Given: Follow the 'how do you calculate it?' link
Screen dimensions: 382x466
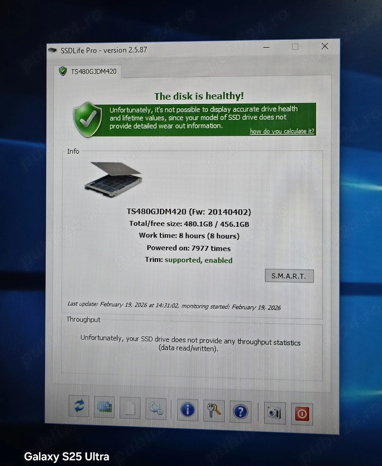Looking at the screenshot, I should (282, 131).
